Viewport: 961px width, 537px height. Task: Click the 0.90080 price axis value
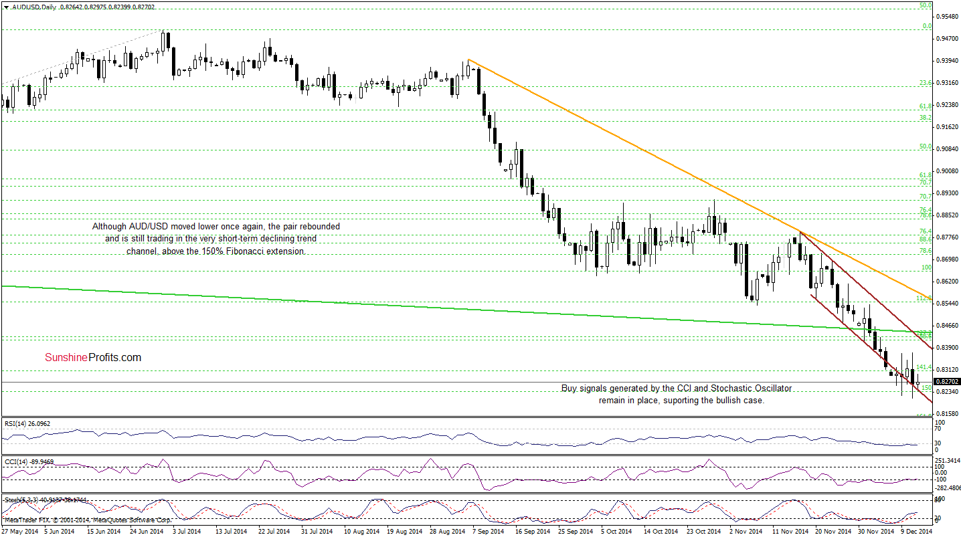[948, 171]
